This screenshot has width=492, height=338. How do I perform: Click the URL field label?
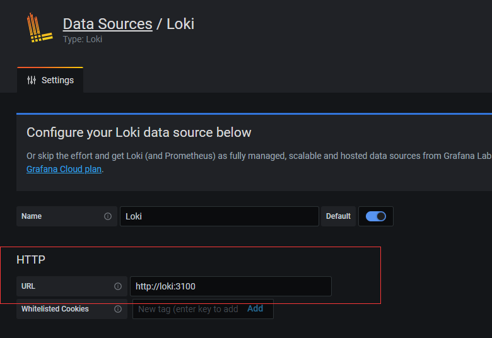point(28,286)
